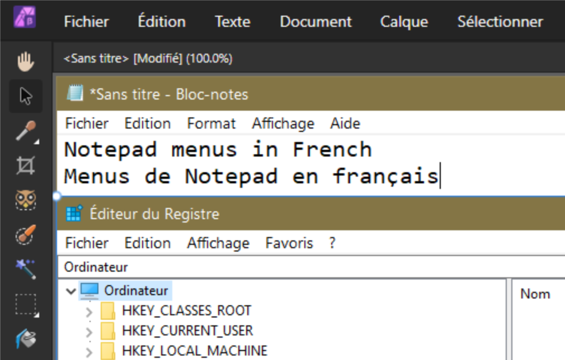Image resolution: width=565 pixels, height=360 pixels.
Task: Click the 'Éditeur du Registre' window title
Action: pos(154,214)
